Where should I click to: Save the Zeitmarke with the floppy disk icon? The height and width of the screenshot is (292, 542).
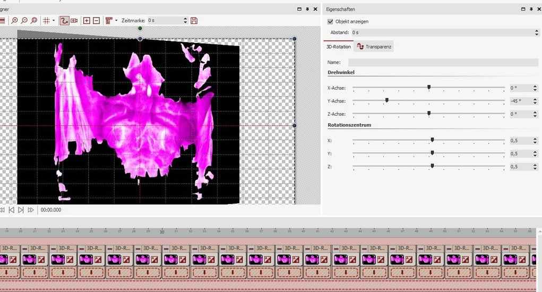(x=194, y=21)
